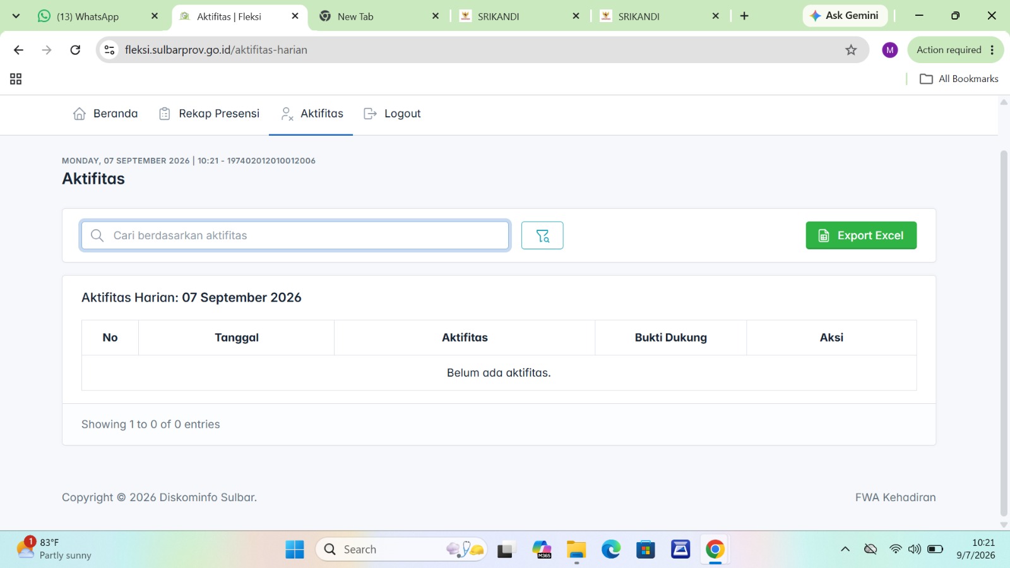The width and height of the screenshot is (1010, 568).
Task: Click the Aksi column header
Action: pos(831,338)
